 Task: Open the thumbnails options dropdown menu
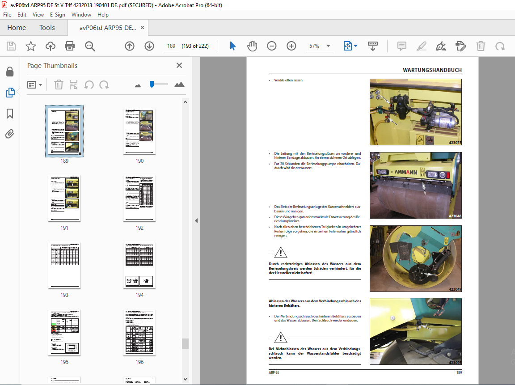[35, 85]
